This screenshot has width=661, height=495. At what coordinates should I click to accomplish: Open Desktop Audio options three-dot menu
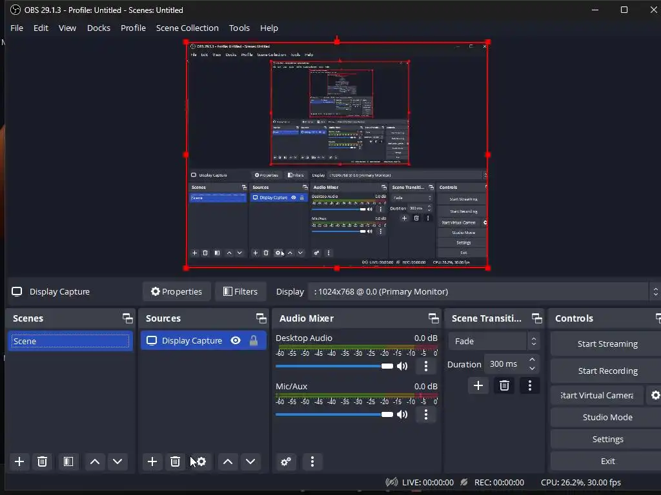pos(426,366)
